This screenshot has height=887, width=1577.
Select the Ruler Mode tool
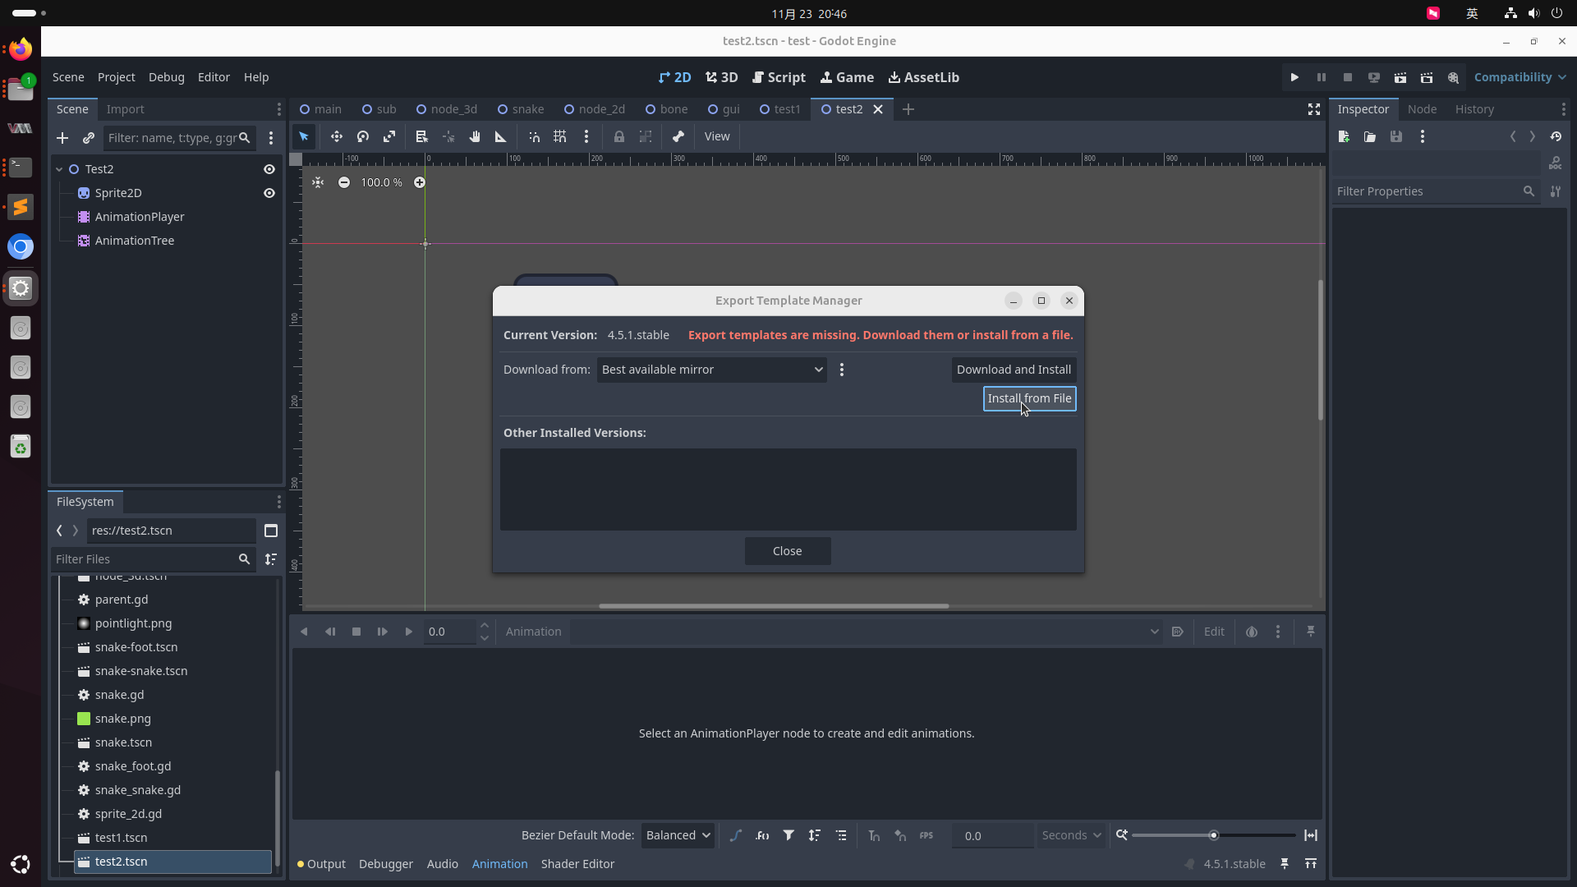click(500, 137)
